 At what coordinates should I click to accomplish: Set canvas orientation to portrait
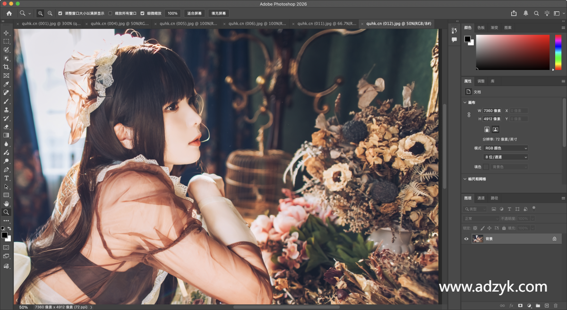coord(487,129)
